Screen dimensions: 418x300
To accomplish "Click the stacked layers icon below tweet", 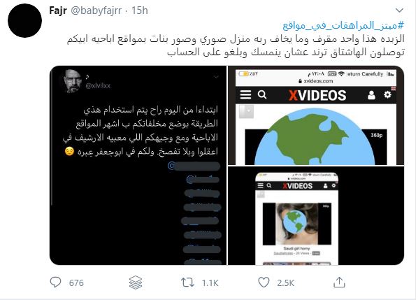I will (136, 283).
